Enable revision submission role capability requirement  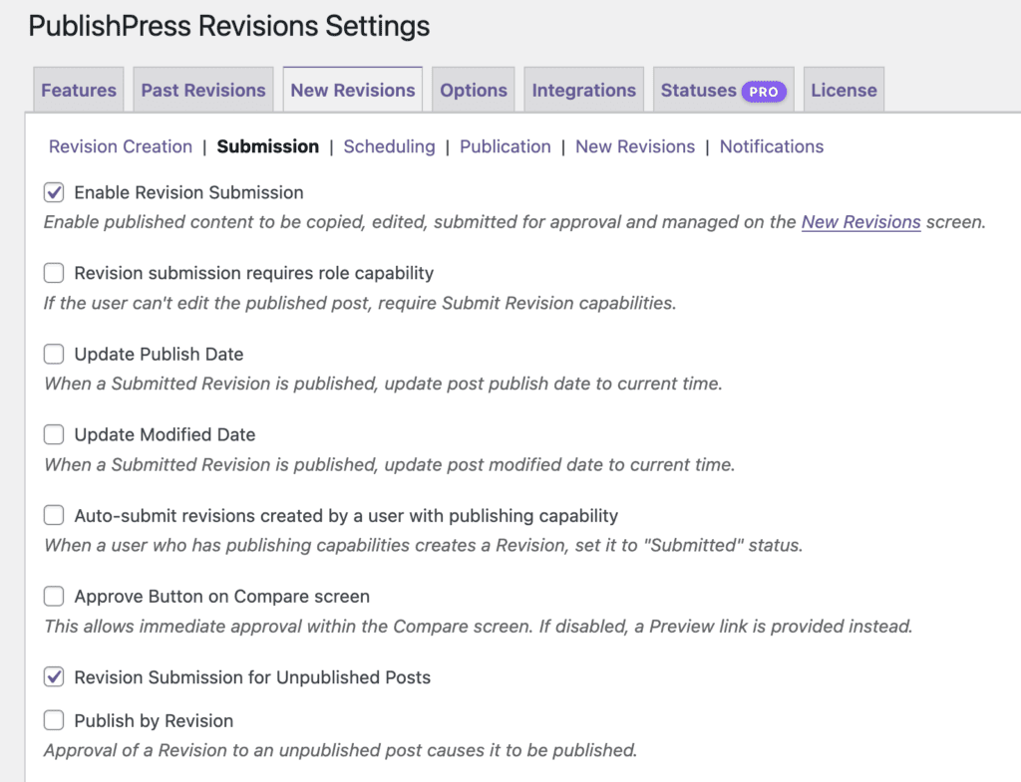point(53,273)
